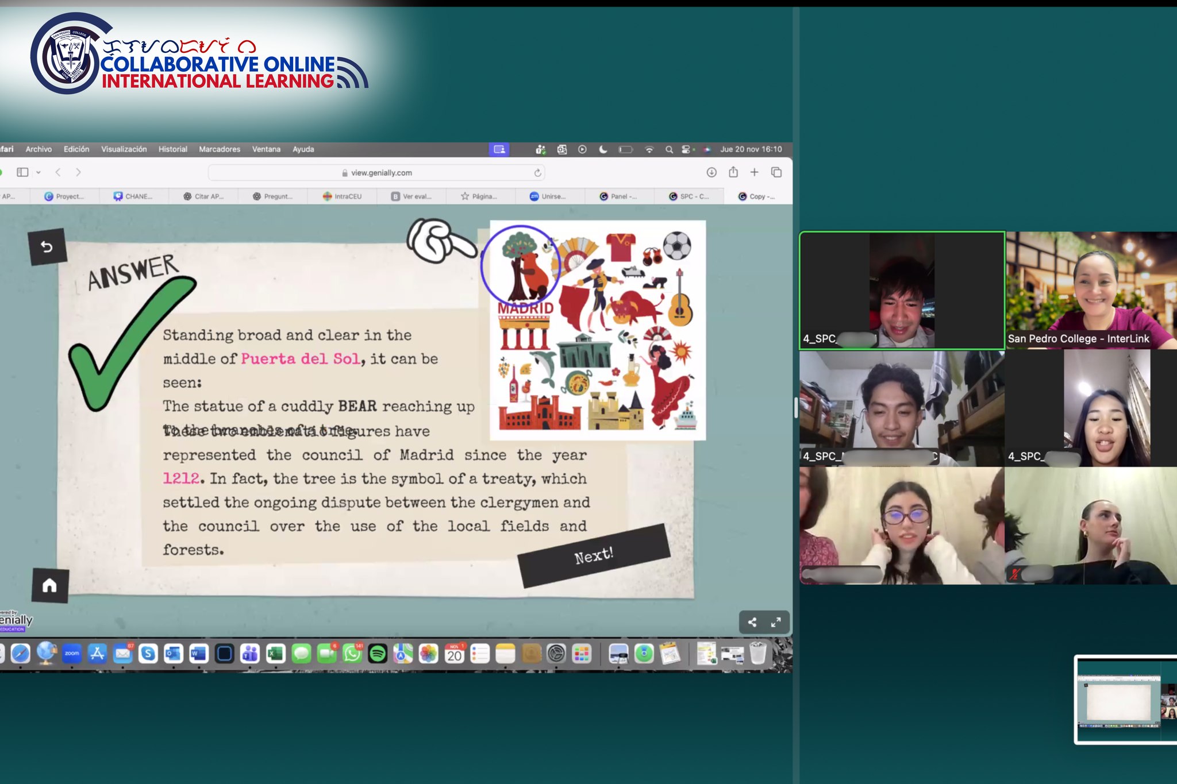Click the Safari back arrow
The height and width of the screenshot is (784, 1177).
[58, 172]
